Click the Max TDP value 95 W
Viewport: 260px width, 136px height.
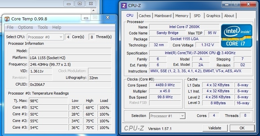pyautogui.click(x=212, y=33)
